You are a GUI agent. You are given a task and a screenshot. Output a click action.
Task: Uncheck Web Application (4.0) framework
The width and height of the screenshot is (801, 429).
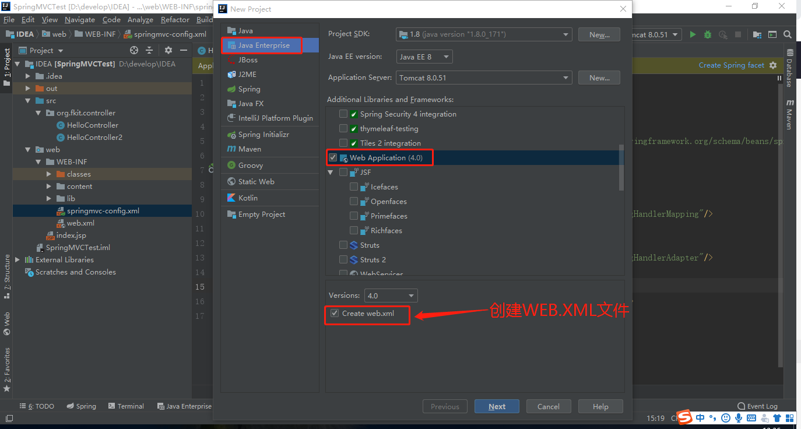tap(333, 157)
